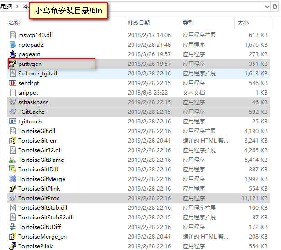Select the file name TortoiseGit.dll
The image size is (281, 250).
click(37, 131)
